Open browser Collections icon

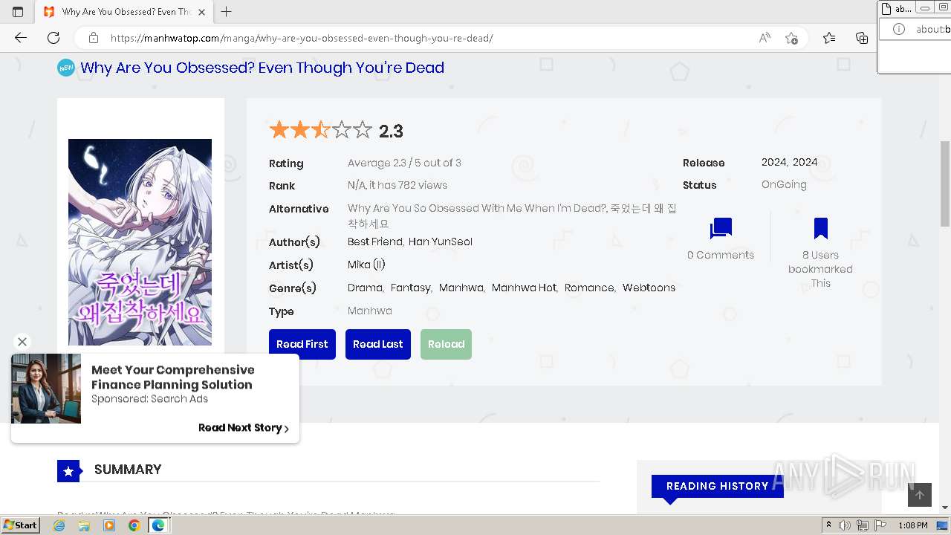coord(862,38)
